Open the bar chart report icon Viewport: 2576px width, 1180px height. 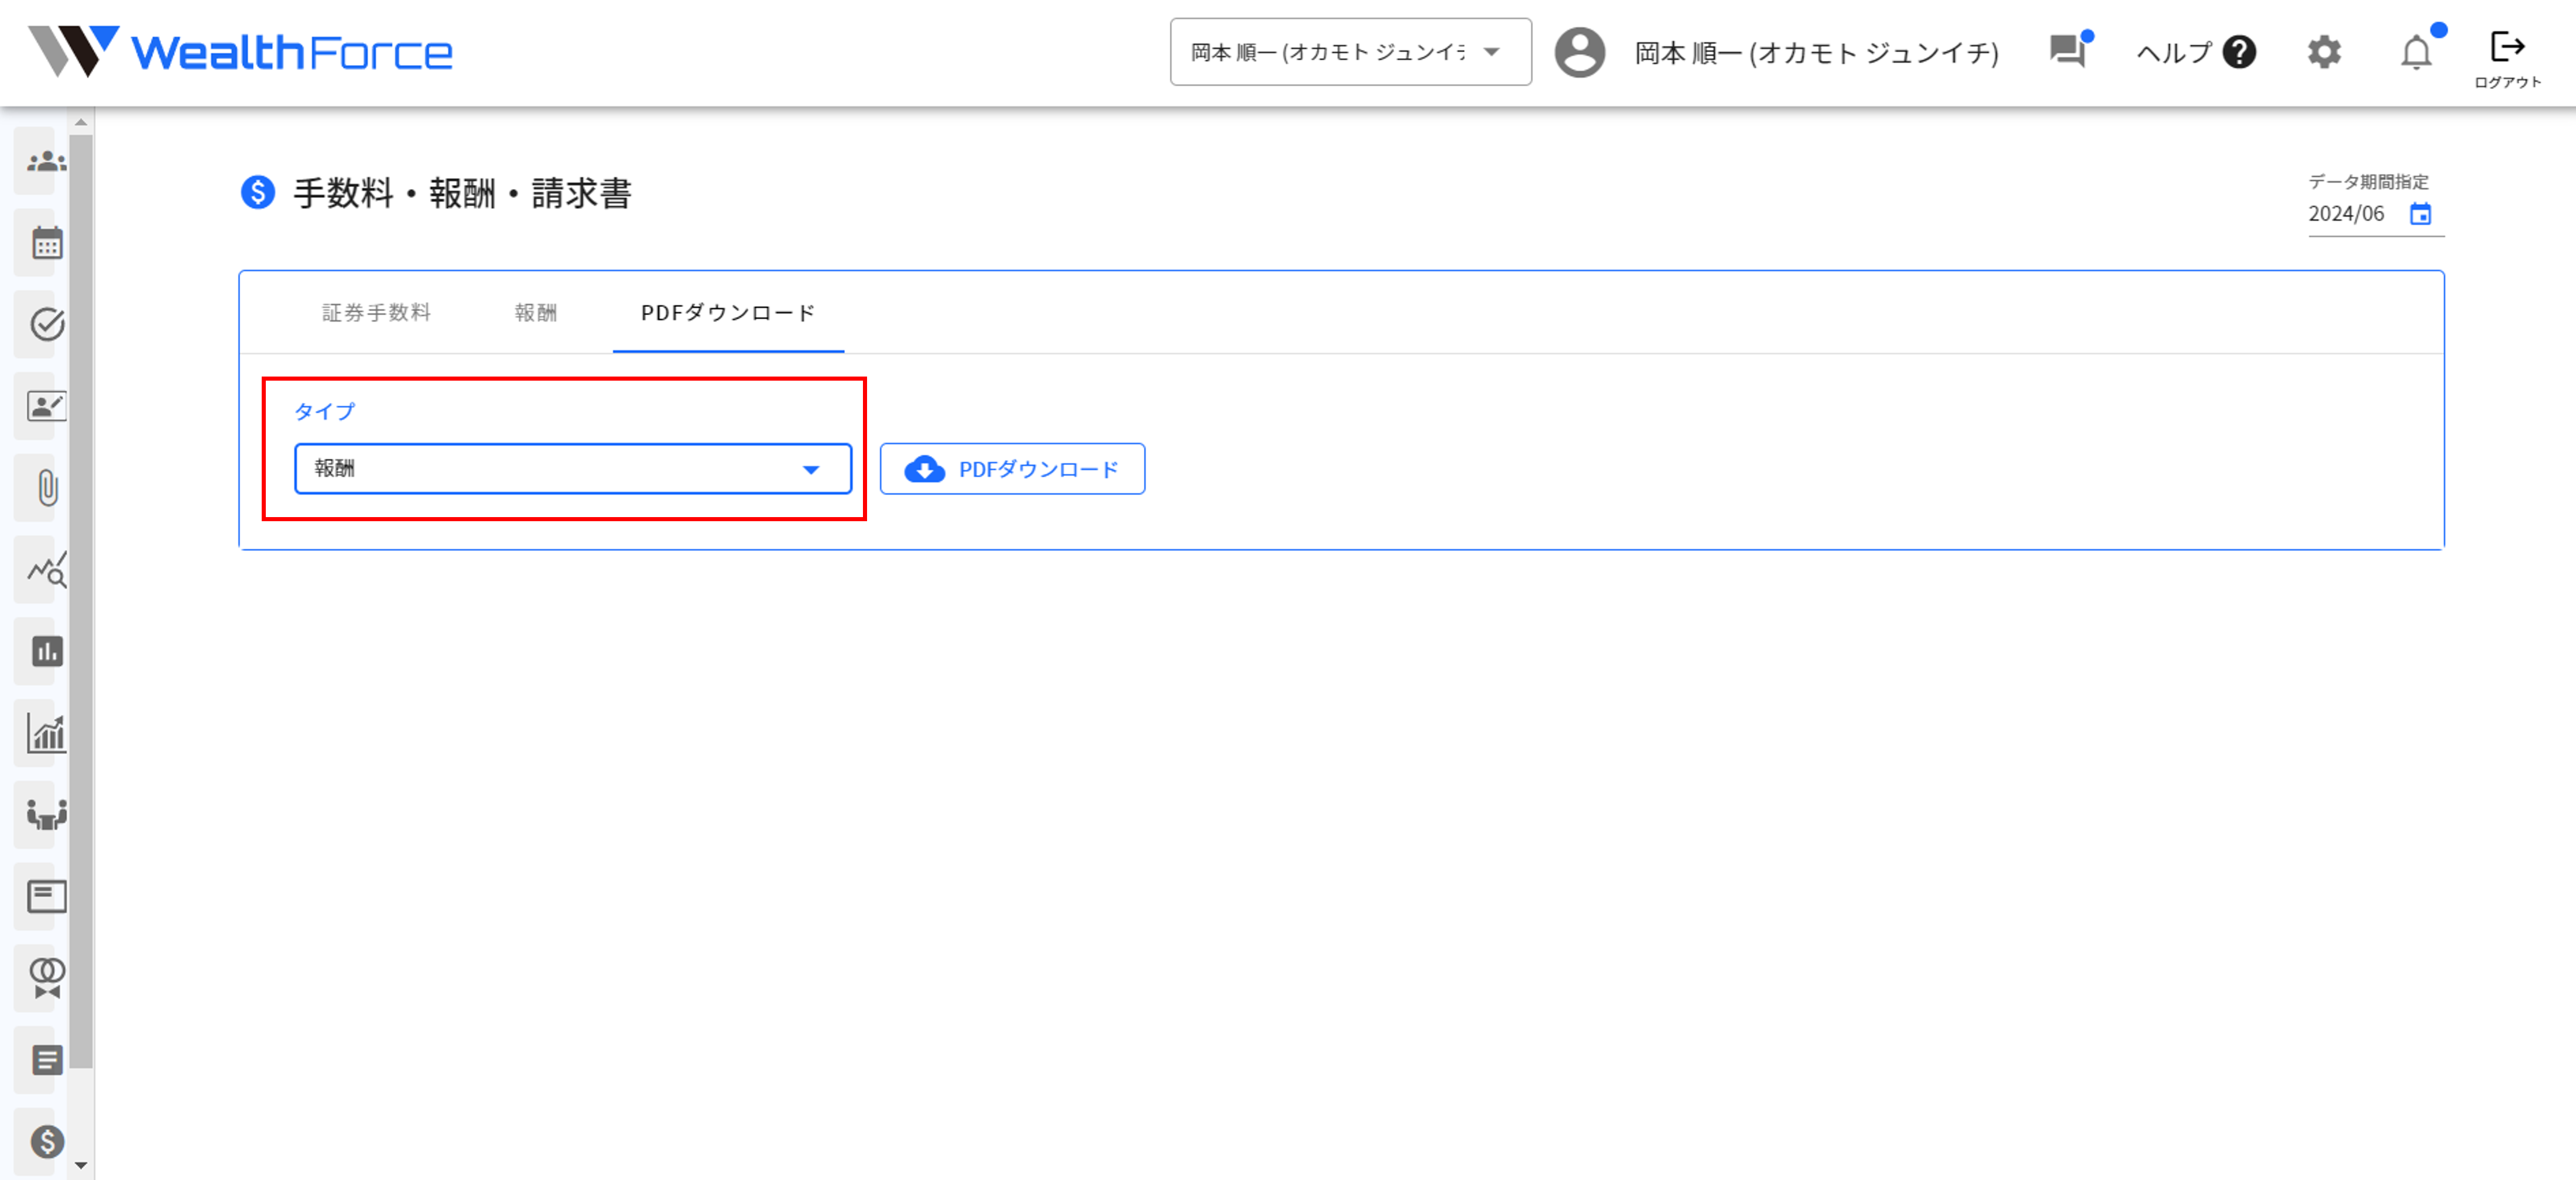pos(46,651)
